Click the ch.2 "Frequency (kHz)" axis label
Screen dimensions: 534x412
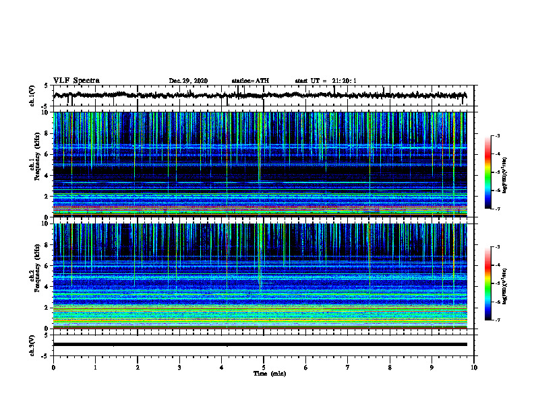tap(37, 268)
